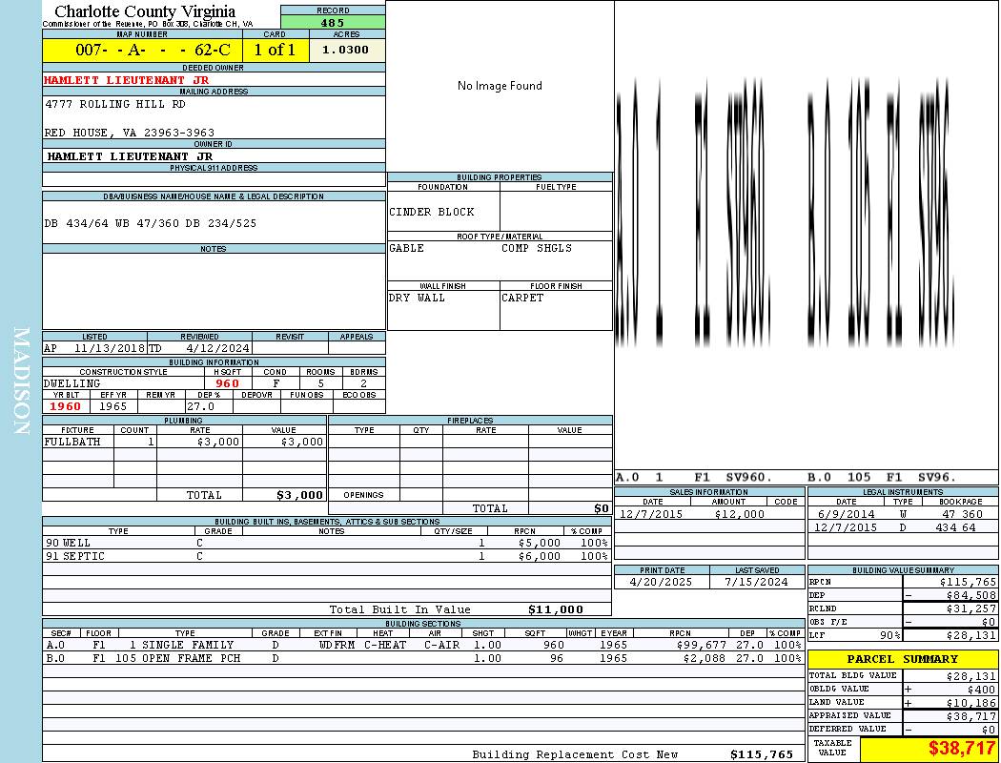This screenshot has width=1001, height=763.
Task: Click WELL RPCN value $5,000
Action: pyautogui.click(x=540, y=543)
